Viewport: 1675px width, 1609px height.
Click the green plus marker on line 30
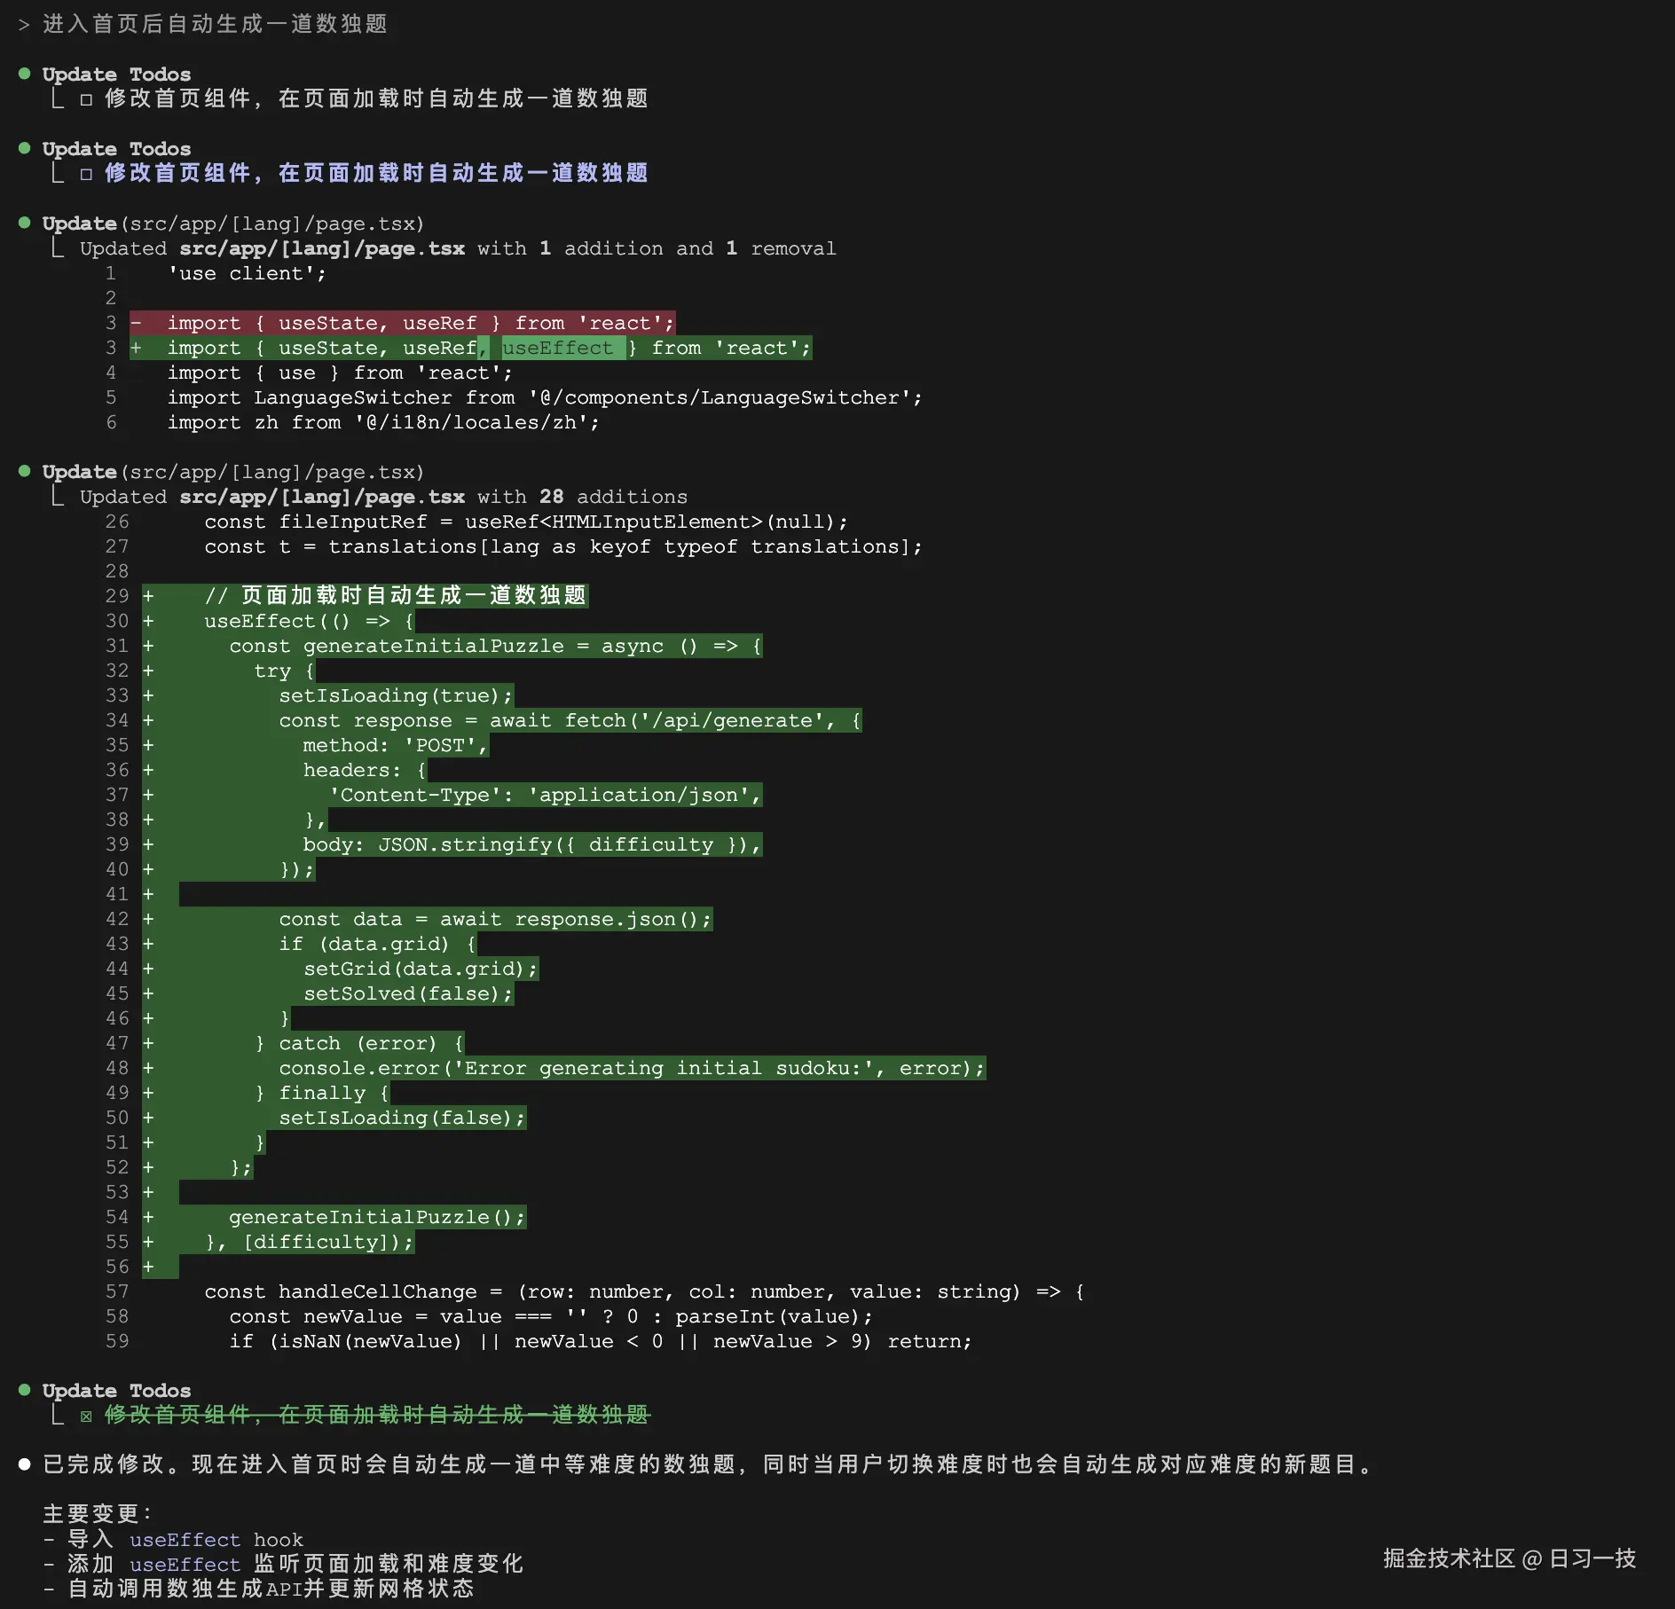coord(147,621)
